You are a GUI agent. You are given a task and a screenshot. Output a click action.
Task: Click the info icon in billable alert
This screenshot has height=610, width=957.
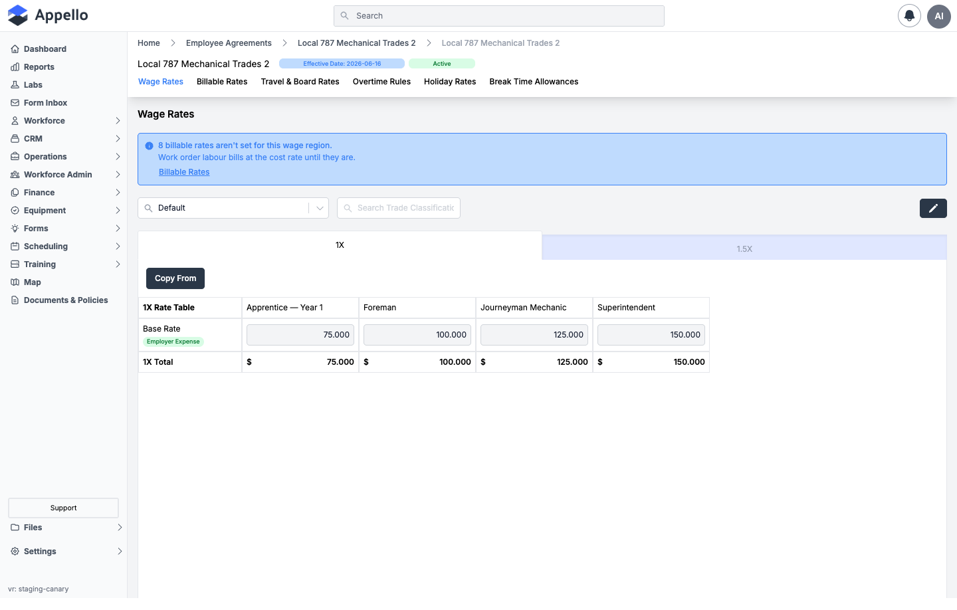149,146
